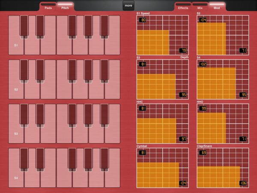Play the C key labeled S3

16,134
